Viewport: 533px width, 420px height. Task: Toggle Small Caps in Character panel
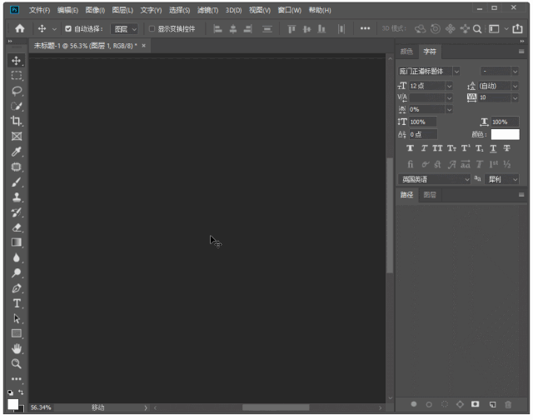[x=451, y=148]
